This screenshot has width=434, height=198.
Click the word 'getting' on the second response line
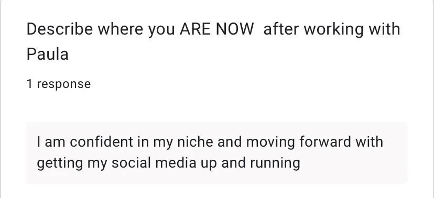60,163
